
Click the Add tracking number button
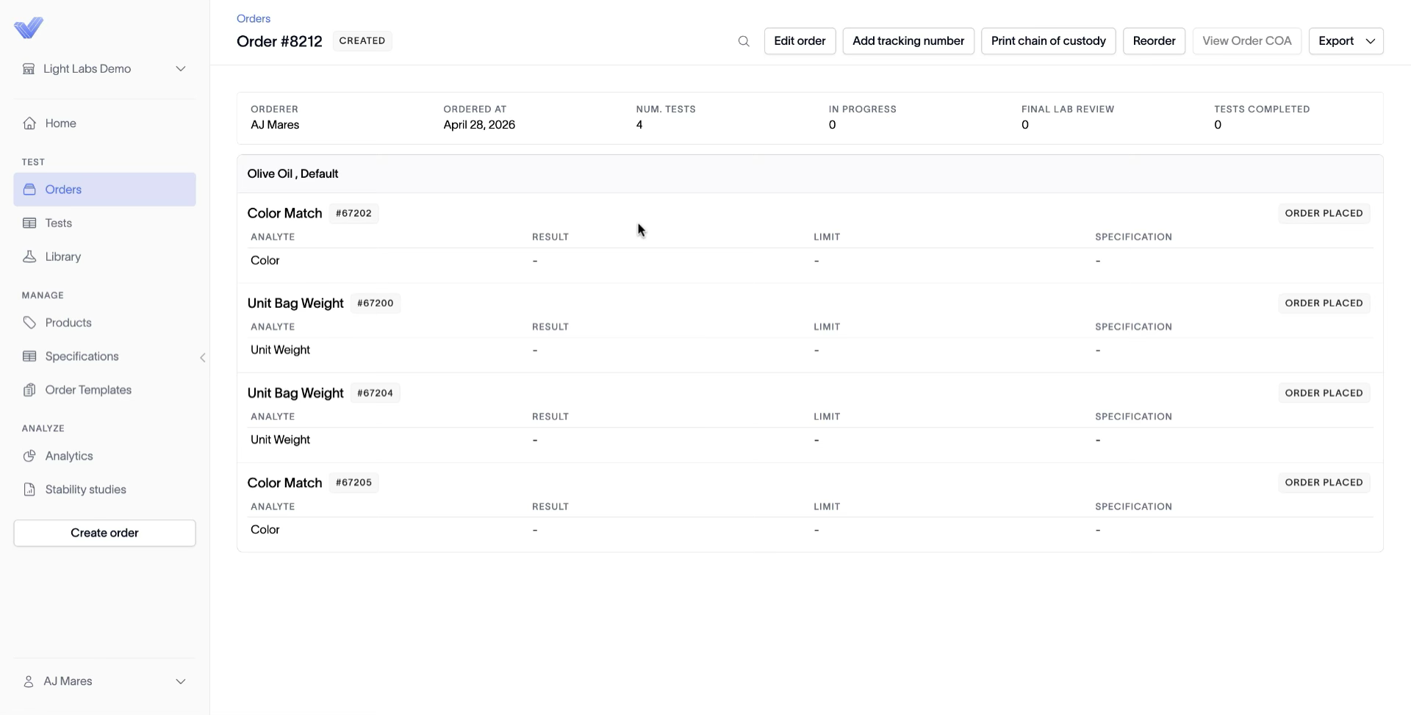point(908,41)
